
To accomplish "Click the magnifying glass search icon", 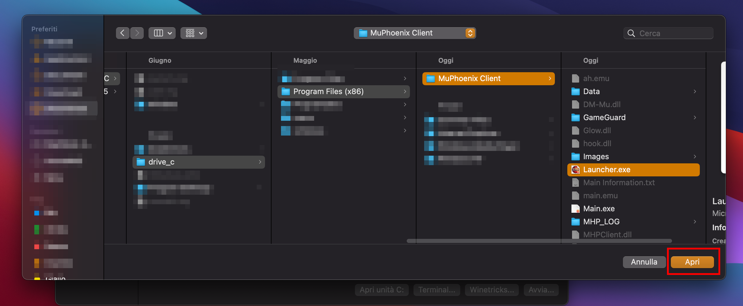I will pos(631,33).
